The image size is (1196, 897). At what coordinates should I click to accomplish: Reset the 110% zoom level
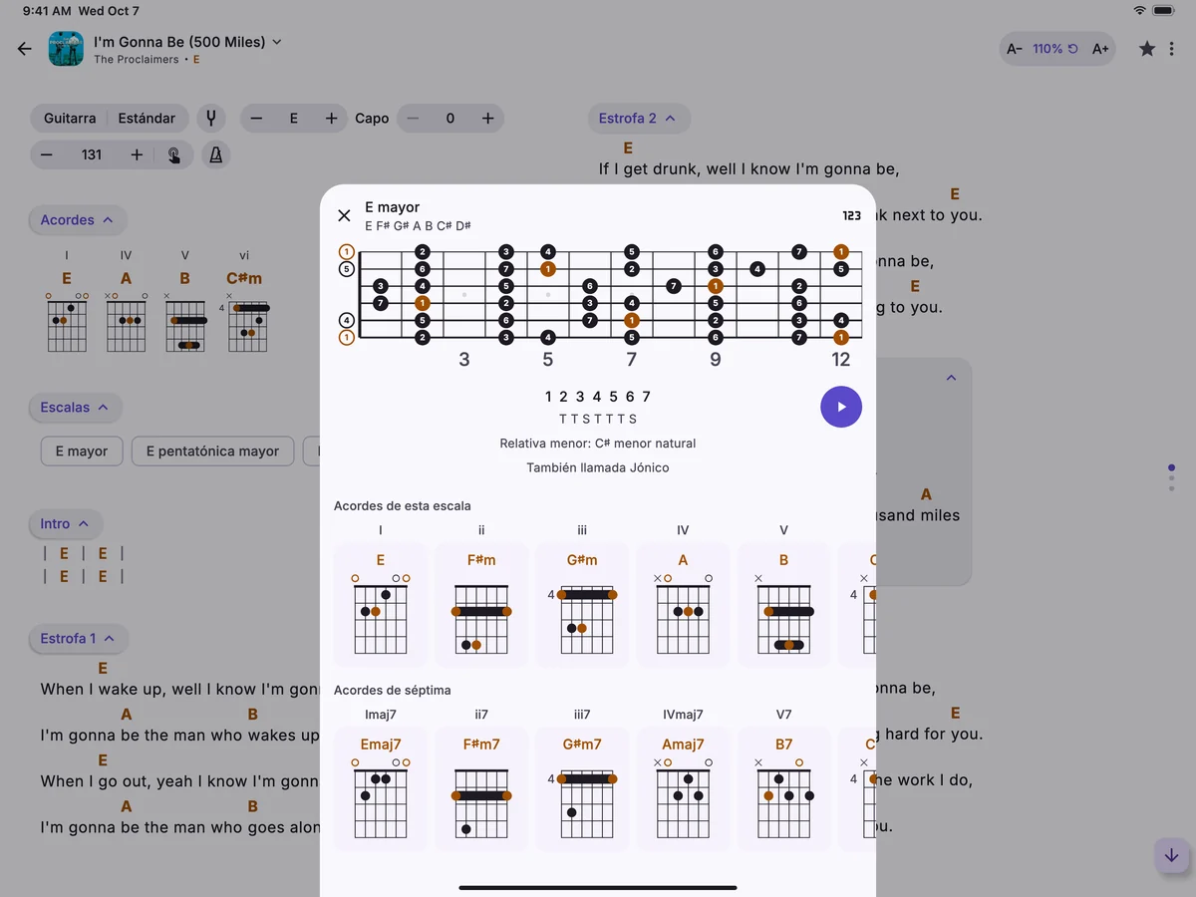(1055, 49)
